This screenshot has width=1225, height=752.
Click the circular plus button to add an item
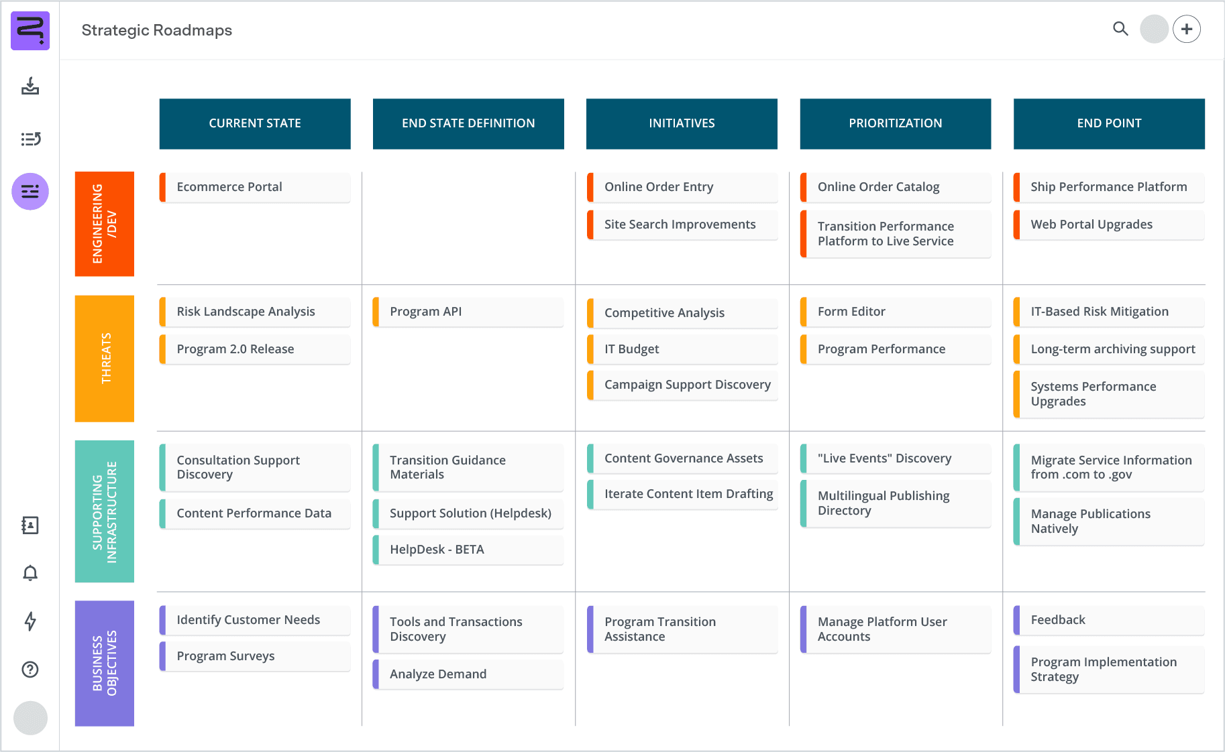(1187, 29)
